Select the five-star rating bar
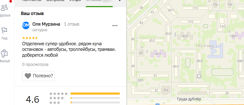The image size is (244, 105). point(95,94)
